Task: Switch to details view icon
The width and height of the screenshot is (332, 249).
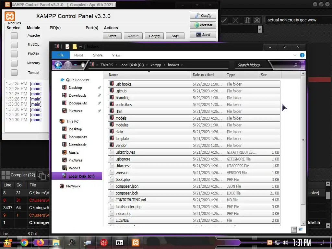Action: click(294, 230)
